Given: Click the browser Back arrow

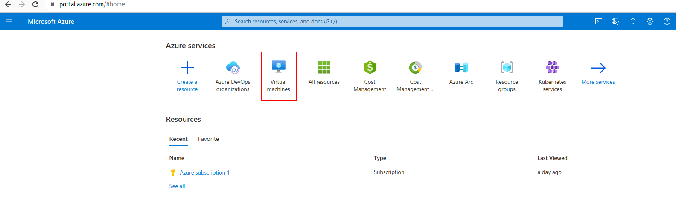Looking at the screenshot, I should 8,4.
